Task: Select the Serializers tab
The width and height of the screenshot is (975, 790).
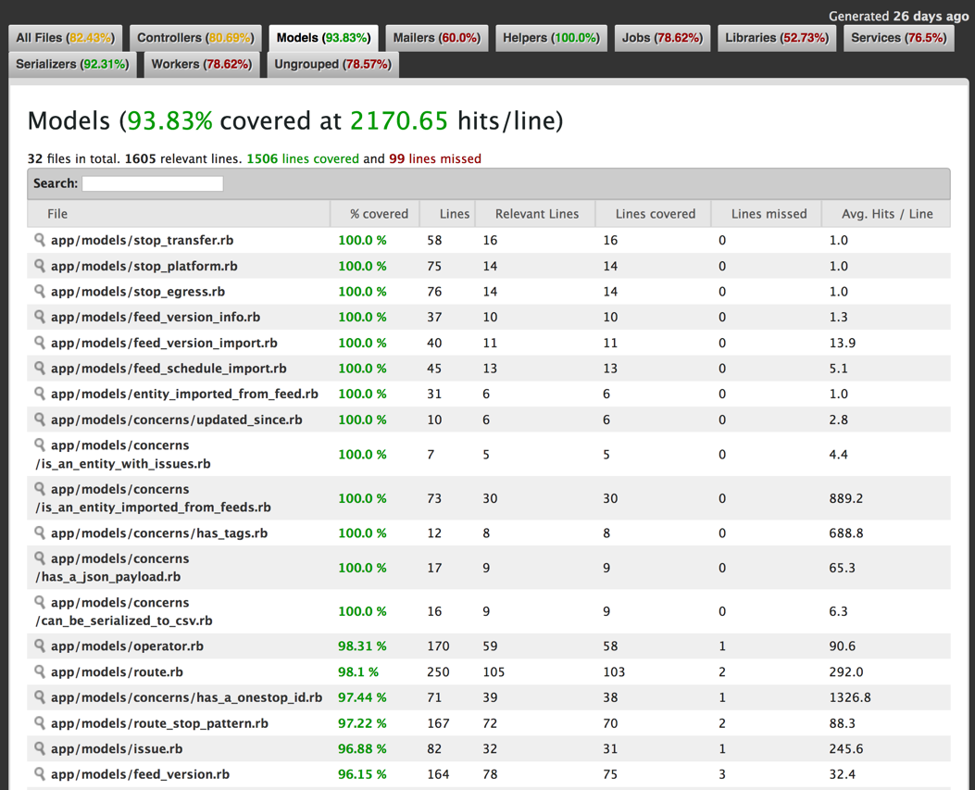Action: pos(70,65)
